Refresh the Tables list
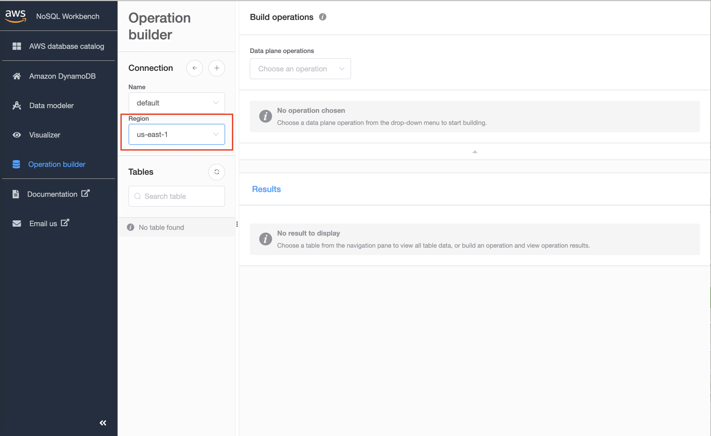This screenshot has height=436, width=711. [x=216, y=172]
